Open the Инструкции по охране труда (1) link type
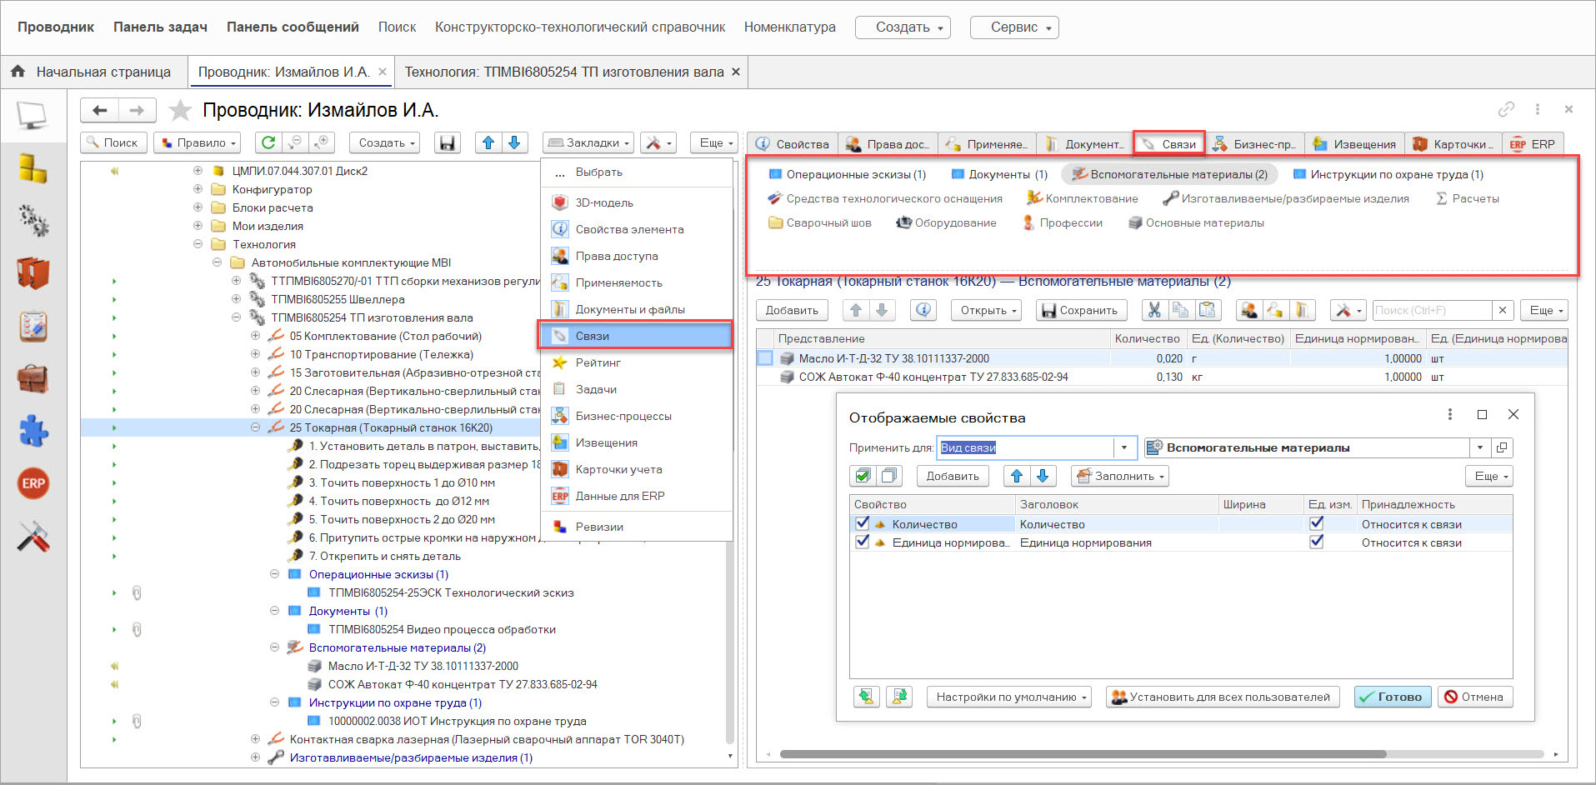The image size is (1596, 785). 1388,174
